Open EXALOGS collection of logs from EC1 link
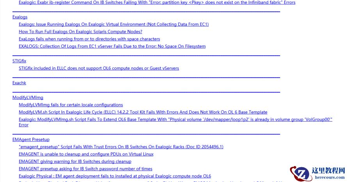 112,46
